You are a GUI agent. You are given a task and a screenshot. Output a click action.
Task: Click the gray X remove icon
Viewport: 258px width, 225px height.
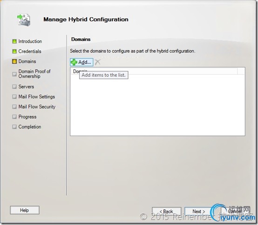coord(98,62)
